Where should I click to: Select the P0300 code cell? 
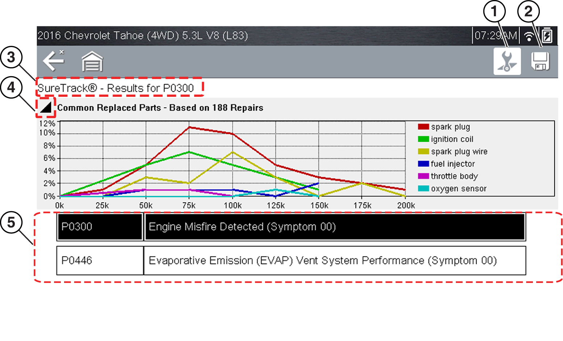point(100,227)
